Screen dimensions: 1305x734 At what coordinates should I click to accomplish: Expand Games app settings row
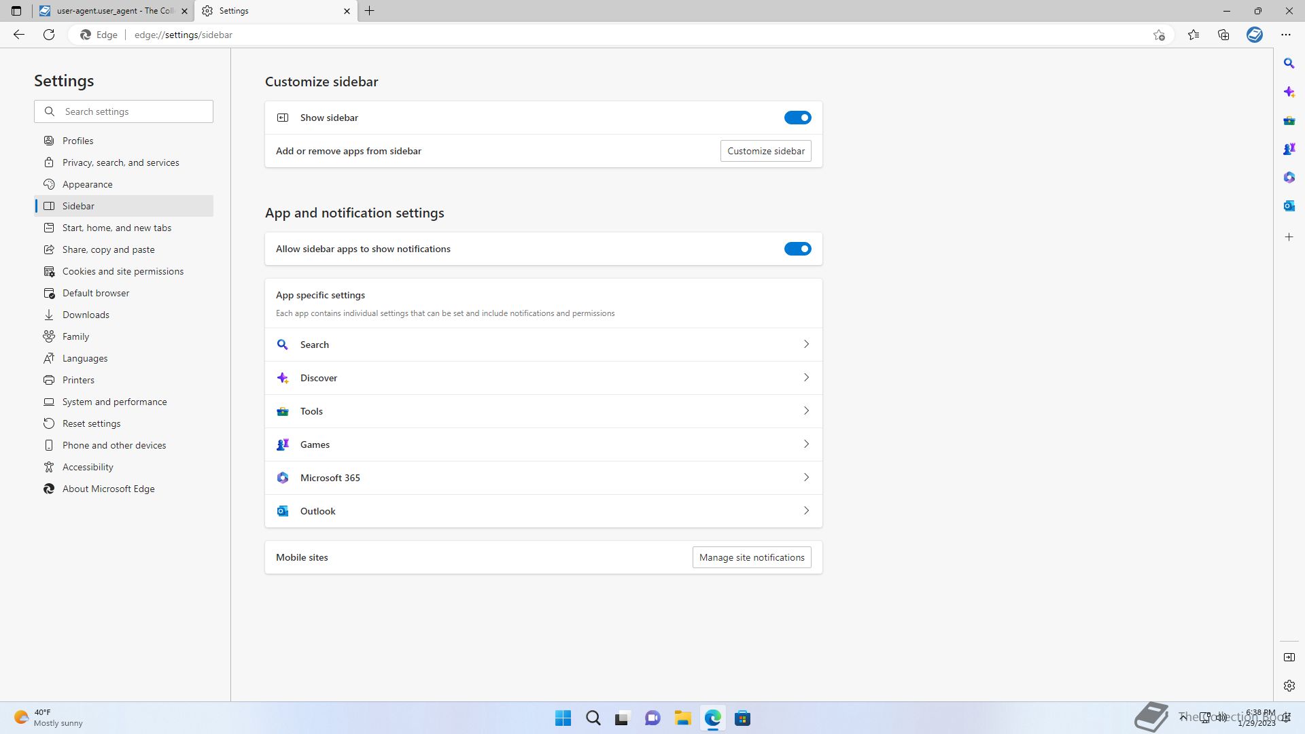tap(543, 444)
